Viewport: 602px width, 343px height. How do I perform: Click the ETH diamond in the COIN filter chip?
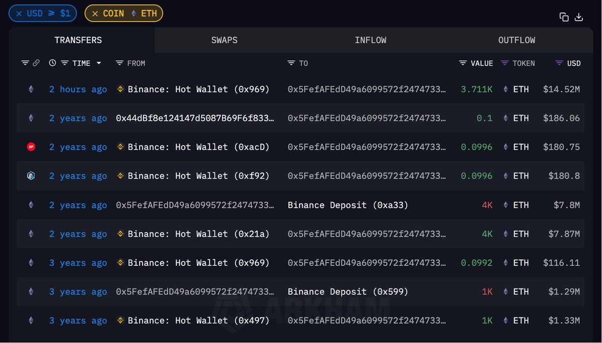tap(134, 14)
